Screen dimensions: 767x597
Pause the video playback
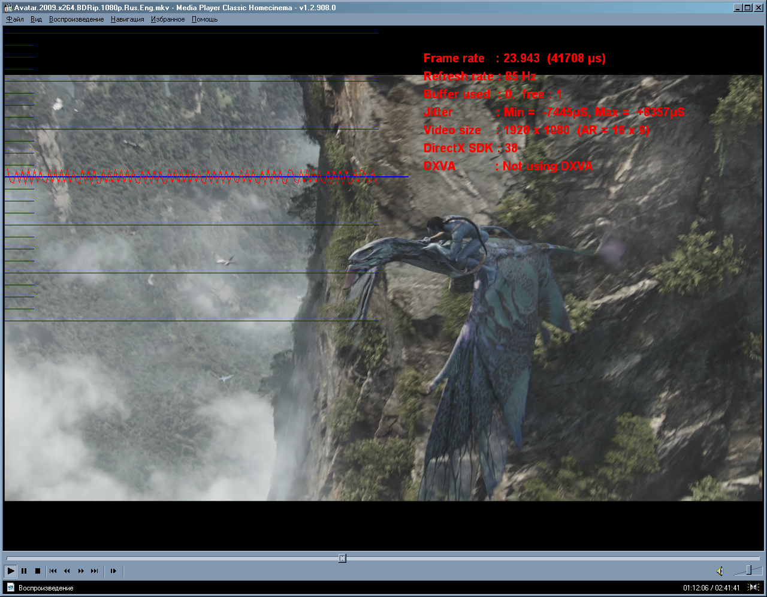tap(24, 571)
